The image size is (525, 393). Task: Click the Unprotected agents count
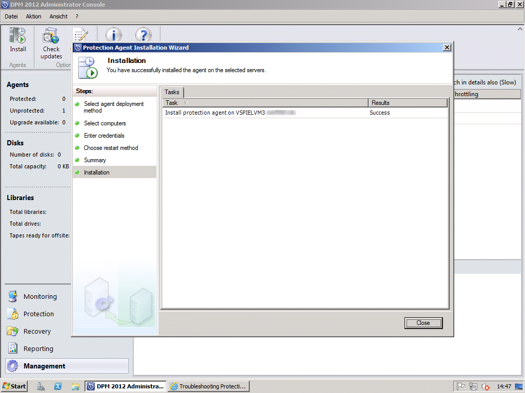click(64, 111)
